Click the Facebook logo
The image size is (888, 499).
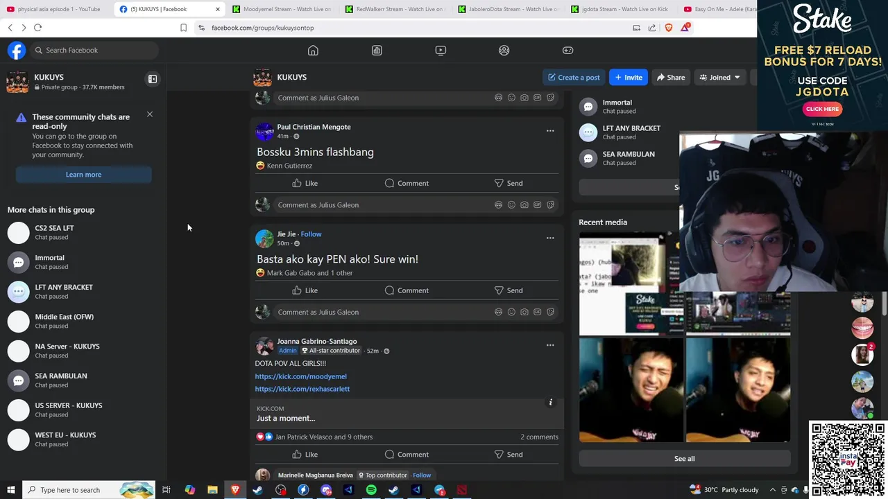coord(17,50)
